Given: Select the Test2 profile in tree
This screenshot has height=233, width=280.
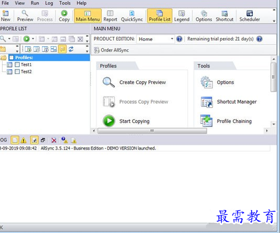Looking at the screenshot, I should click(26, 72).
